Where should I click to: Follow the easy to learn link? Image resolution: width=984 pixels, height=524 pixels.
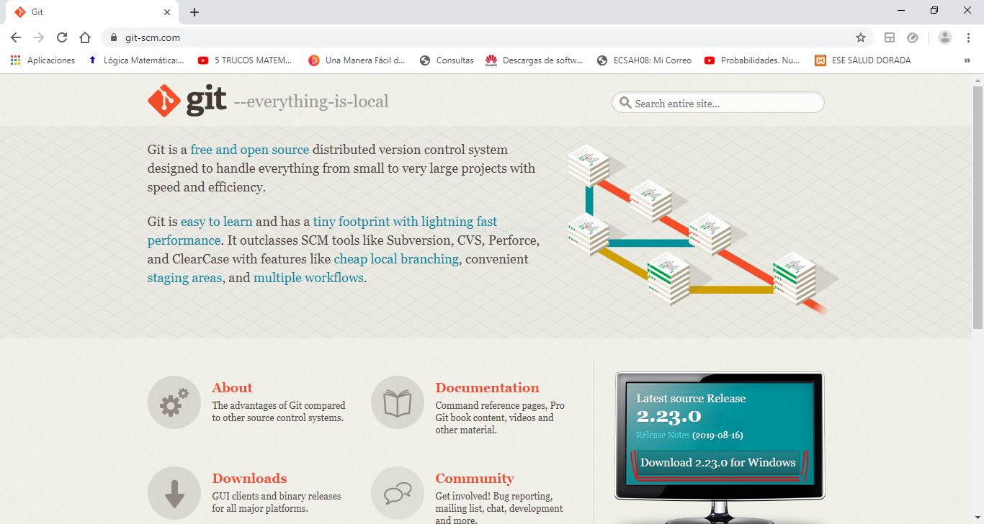tap(216, 222)
